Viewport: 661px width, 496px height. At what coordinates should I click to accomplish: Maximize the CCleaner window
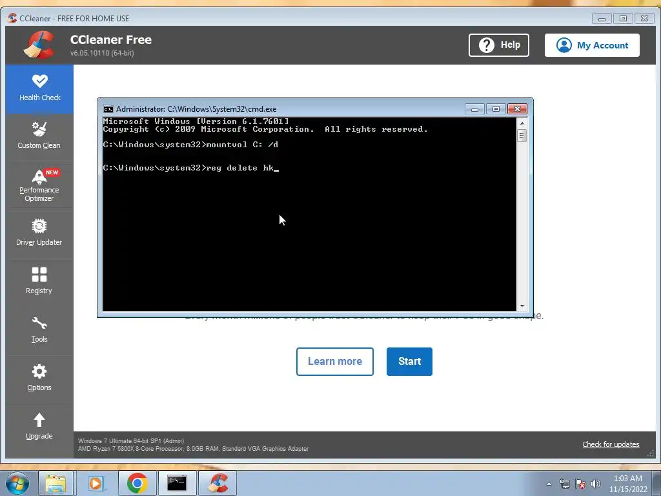pos(623,19)
